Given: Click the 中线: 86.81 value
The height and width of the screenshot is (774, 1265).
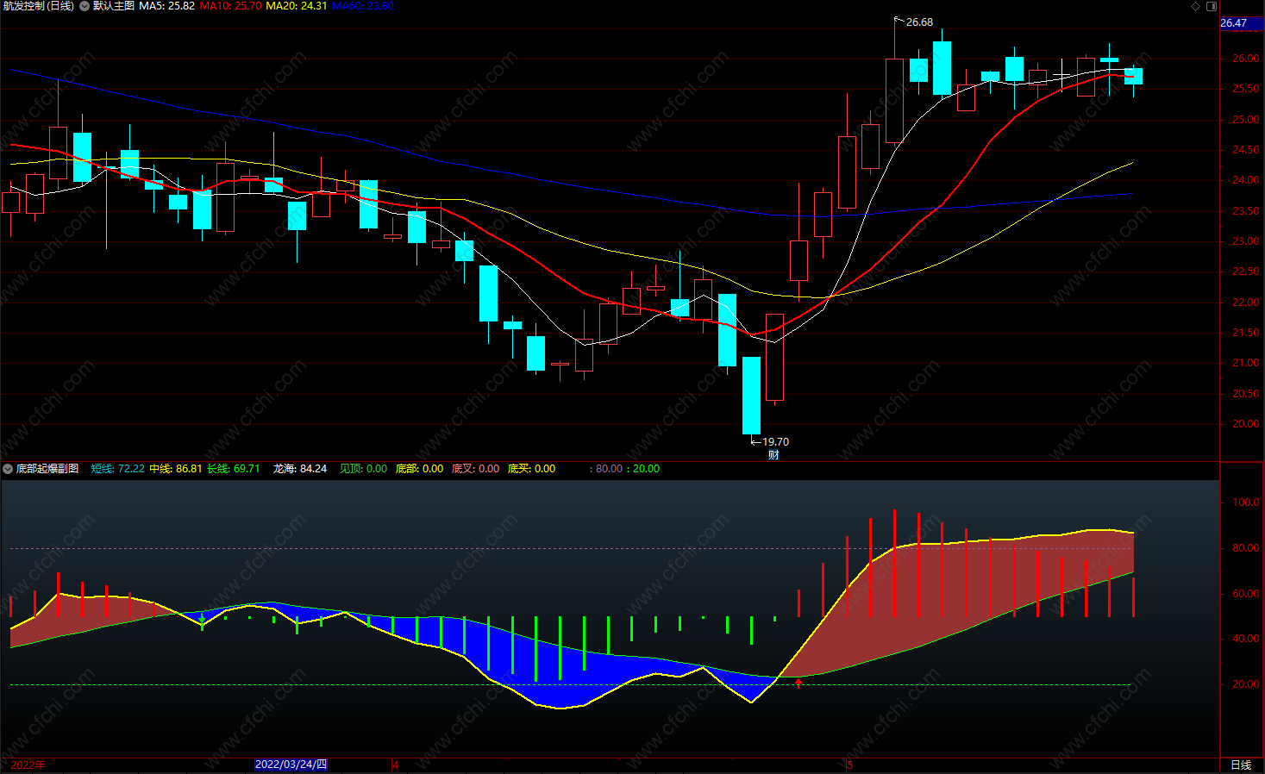Looking at the screenshot, I should point(176,469).
